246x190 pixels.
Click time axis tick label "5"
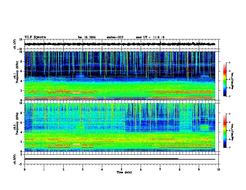coord(121,170)
